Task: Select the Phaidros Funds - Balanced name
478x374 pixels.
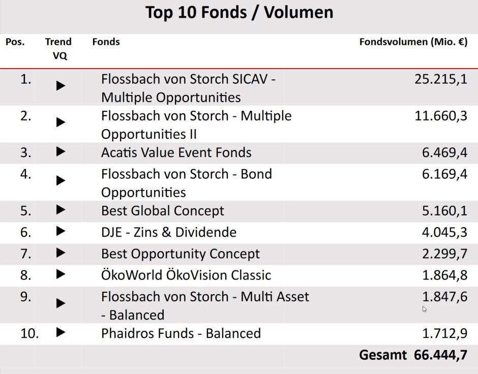Action: click(181, 334)
